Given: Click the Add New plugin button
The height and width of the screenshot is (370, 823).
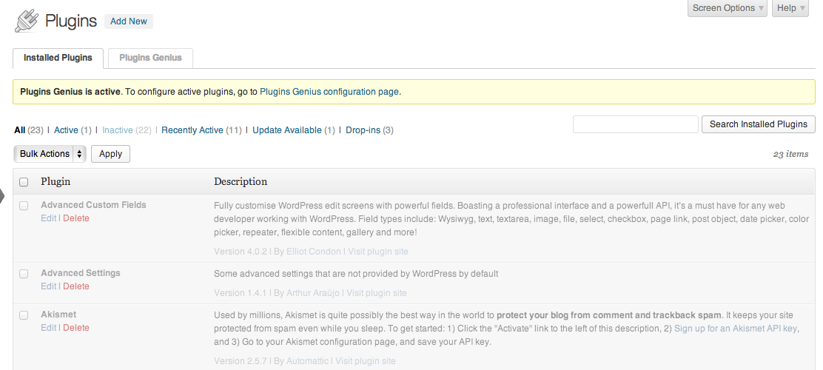Looking at the screenshot, I should (129, 21).
